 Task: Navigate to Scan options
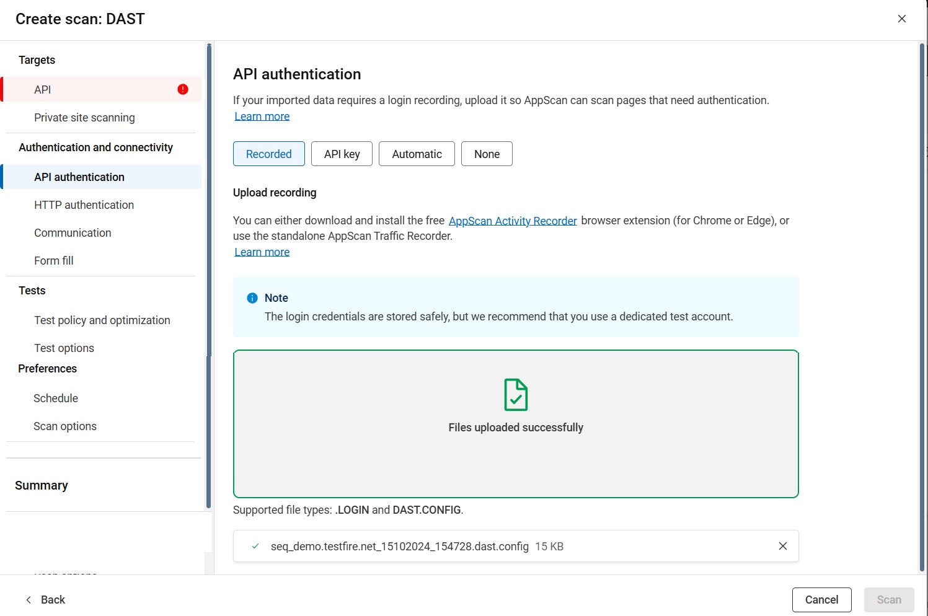pos(64,426)
